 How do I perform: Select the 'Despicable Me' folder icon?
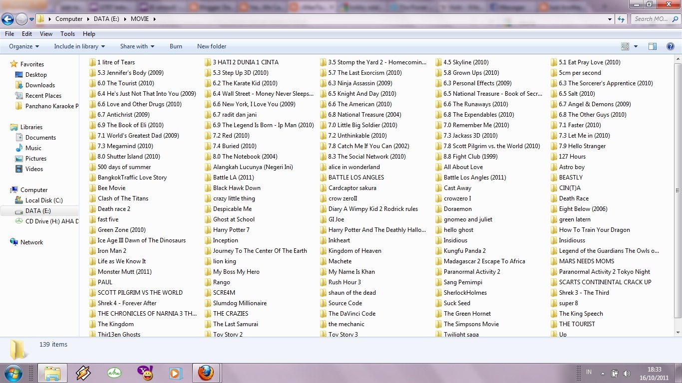[x=208, y=209]
